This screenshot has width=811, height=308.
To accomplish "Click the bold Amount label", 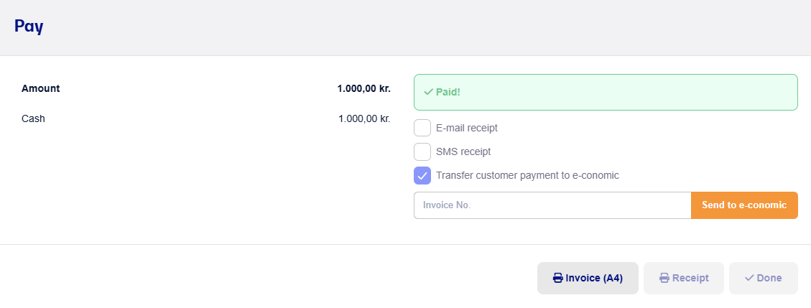I will 41,88.
